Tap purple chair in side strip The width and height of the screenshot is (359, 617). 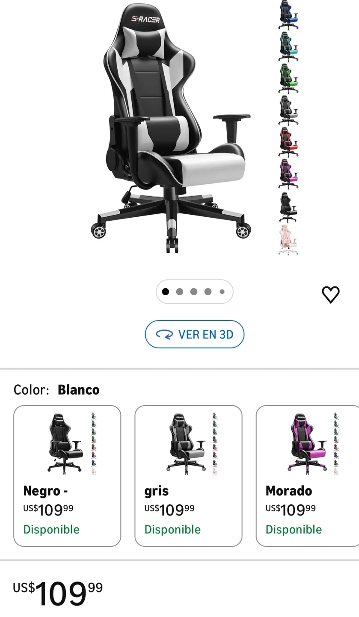point(288,174)
